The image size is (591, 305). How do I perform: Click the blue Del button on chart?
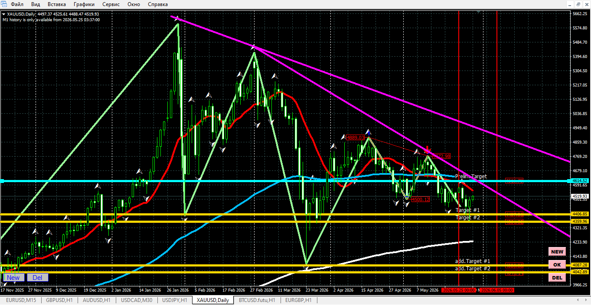(38, 277)
